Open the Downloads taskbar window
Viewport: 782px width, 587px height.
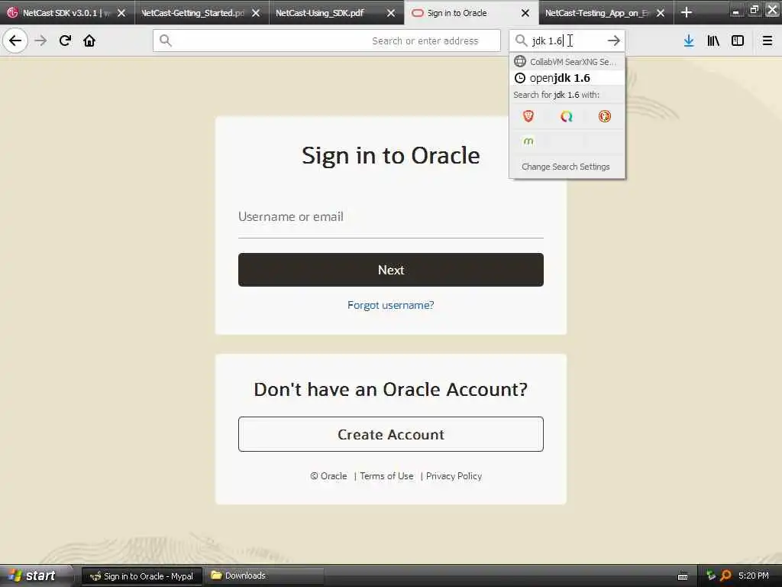click(264, 576)
